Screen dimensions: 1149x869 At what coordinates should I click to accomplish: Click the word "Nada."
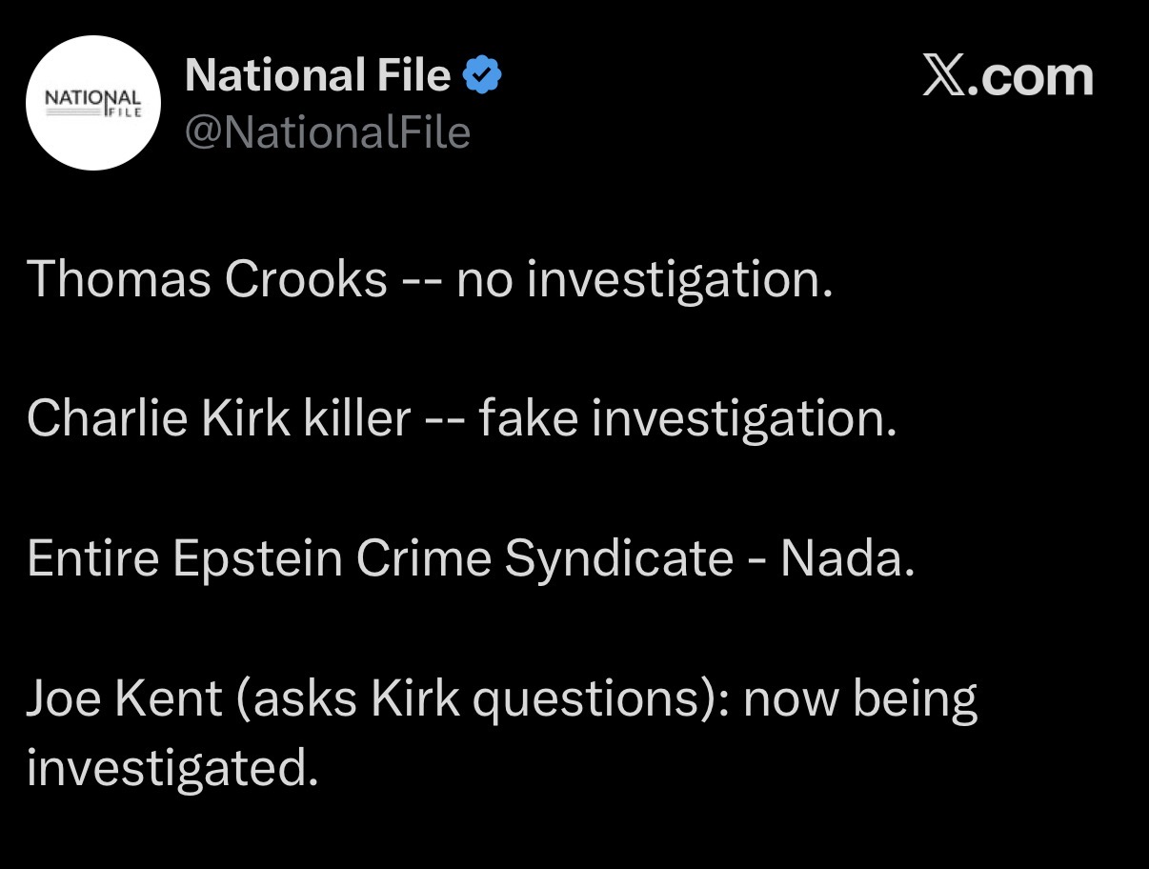[x=847, y=558]
